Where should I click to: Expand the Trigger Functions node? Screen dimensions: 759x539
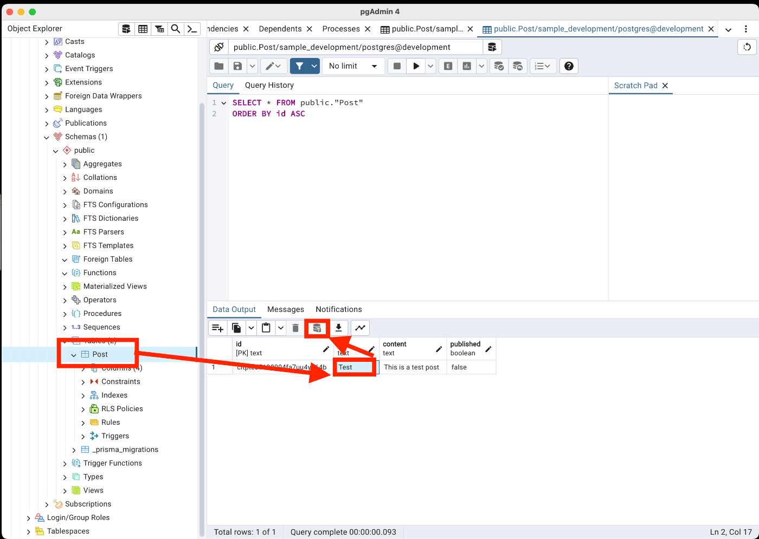click(x=65, y=463)
